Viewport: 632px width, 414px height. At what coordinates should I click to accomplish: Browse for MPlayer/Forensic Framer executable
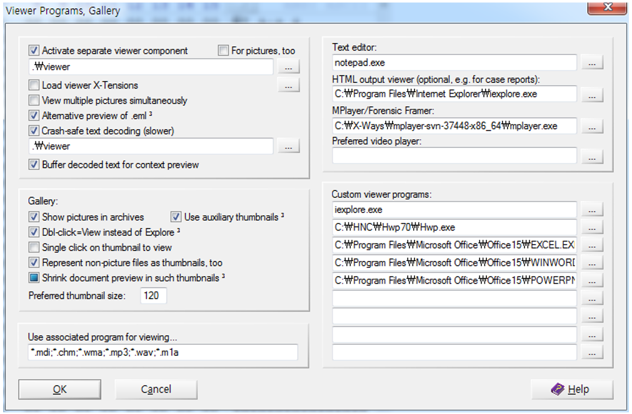coord(592,126)
